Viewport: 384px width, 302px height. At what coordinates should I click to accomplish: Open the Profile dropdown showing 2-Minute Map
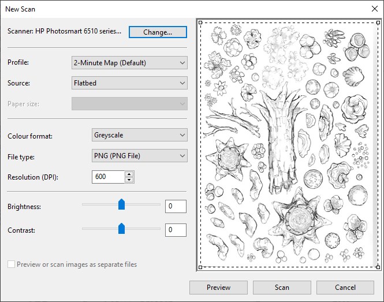129,62
